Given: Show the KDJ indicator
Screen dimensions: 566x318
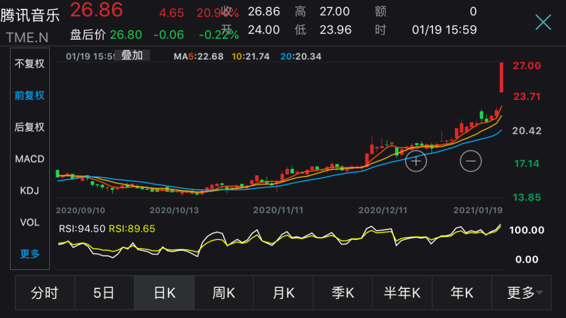Looking at the screenshot, I should coord(29,190).
